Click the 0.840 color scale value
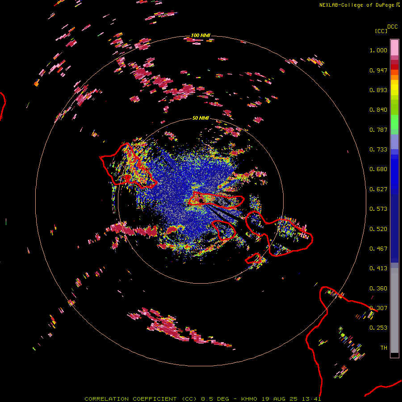 pyautogui.click(x=378, y=110)
